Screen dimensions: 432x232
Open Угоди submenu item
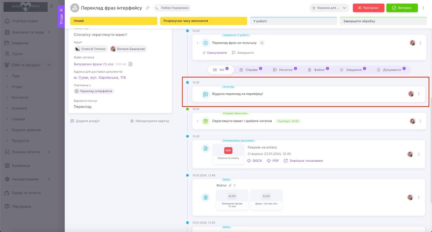click(17, 87)
